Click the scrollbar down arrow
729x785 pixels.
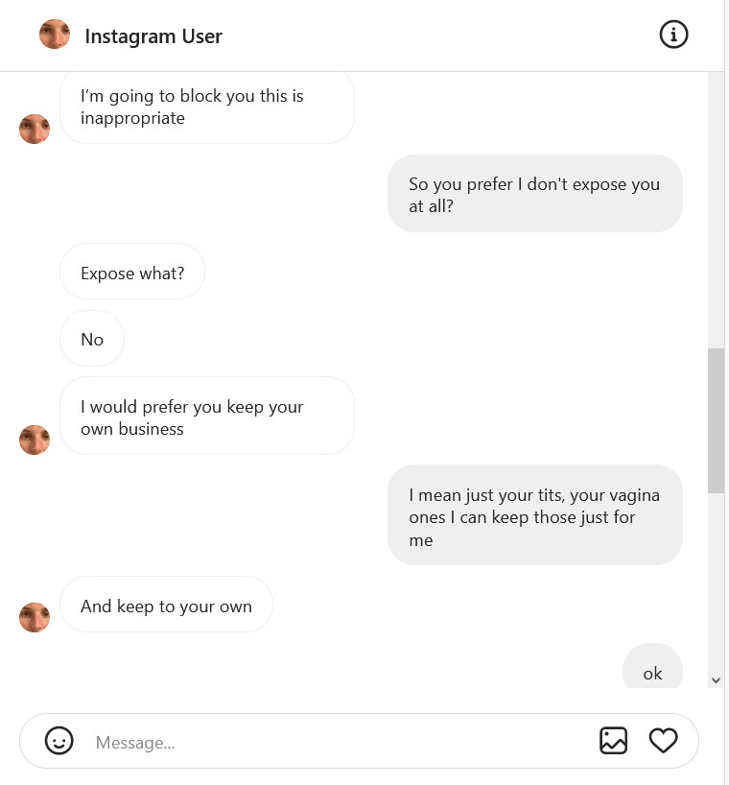(x=716, y=679)
